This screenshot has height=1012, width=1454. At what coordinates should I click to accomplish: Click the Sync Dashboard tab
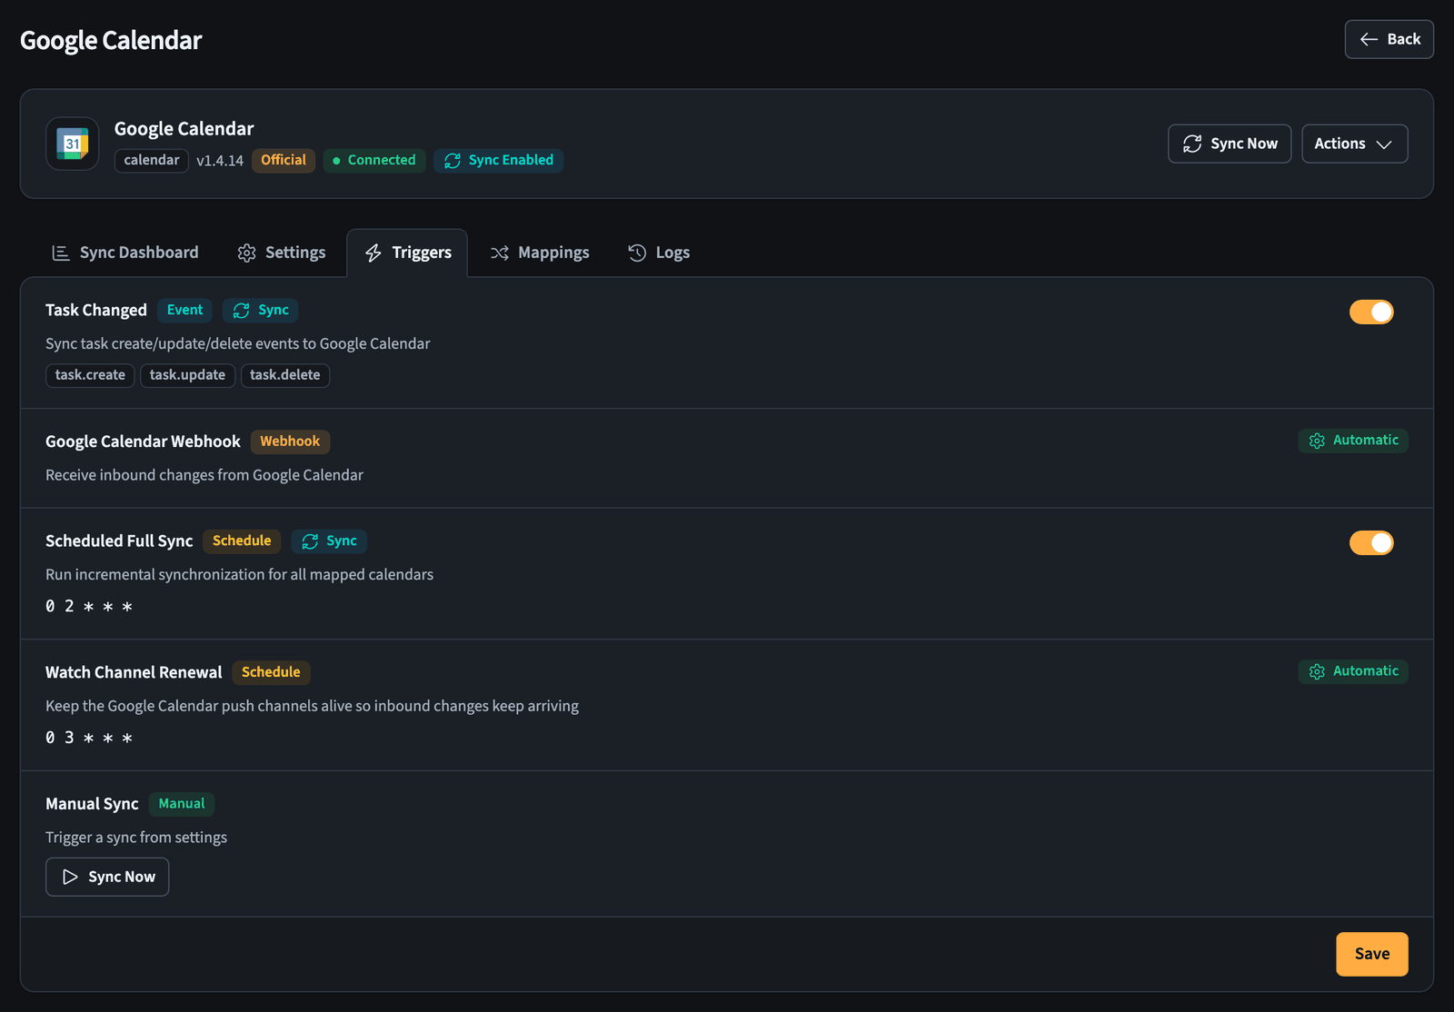(x=125, y=253)
